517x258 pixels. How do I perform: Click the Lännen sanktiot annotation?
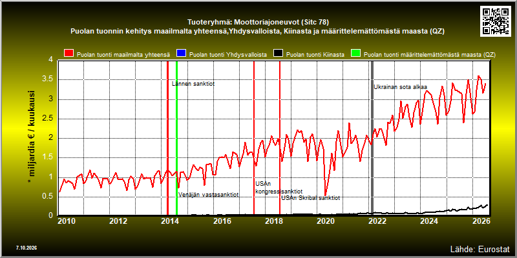193,84
